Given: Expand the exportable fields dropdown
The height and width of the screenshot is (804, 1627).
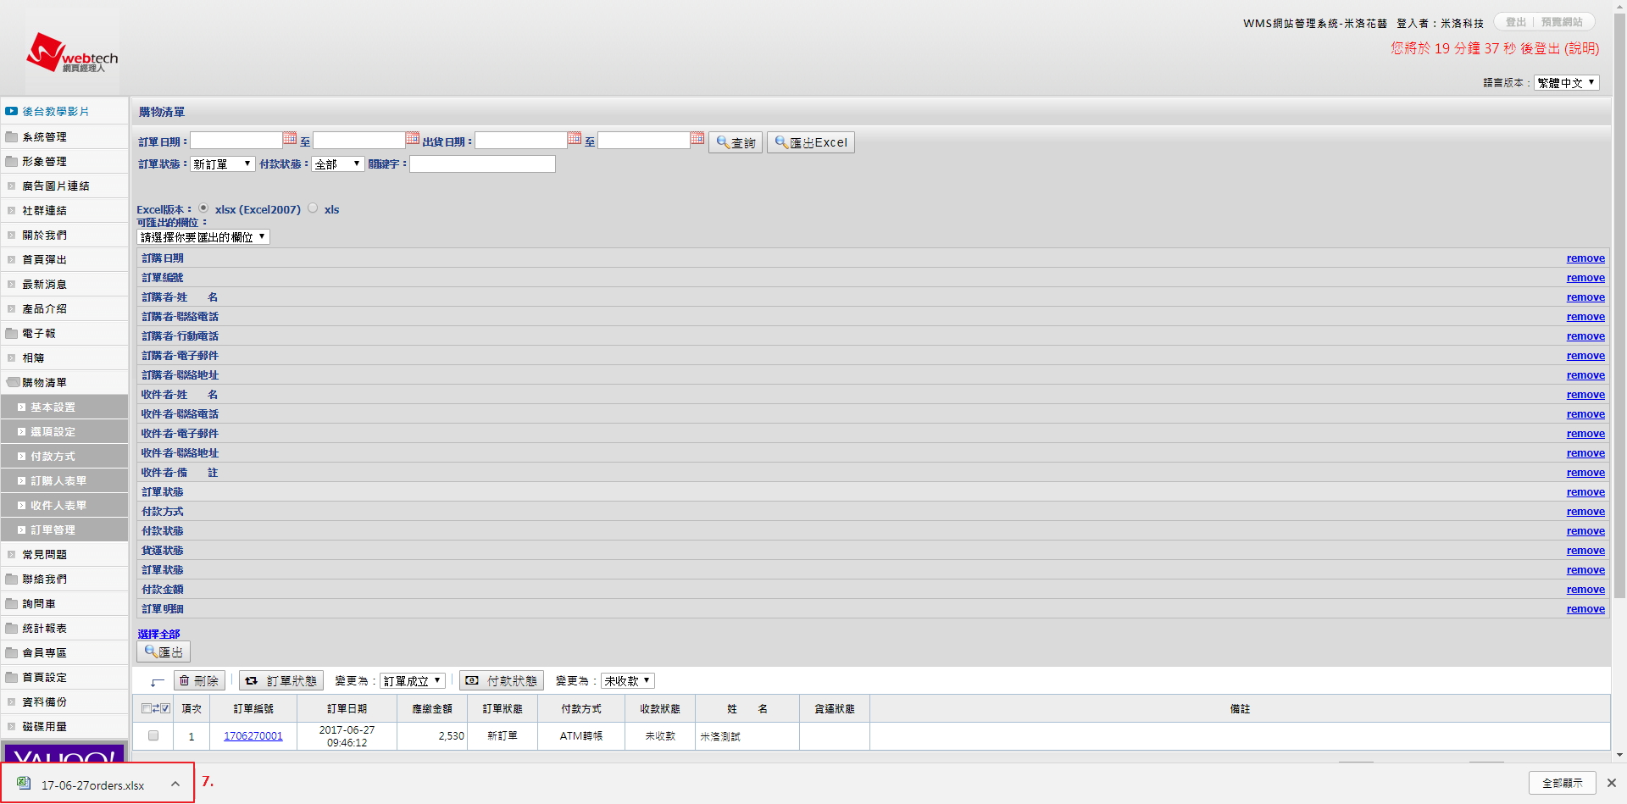Looking at the screenshot, I should (203, 237).
